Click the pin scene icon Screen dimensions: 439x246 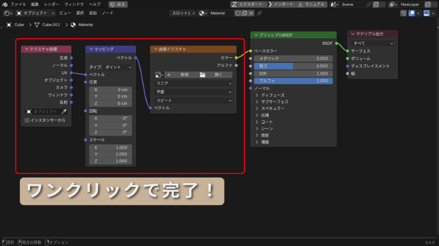(369, 4)
